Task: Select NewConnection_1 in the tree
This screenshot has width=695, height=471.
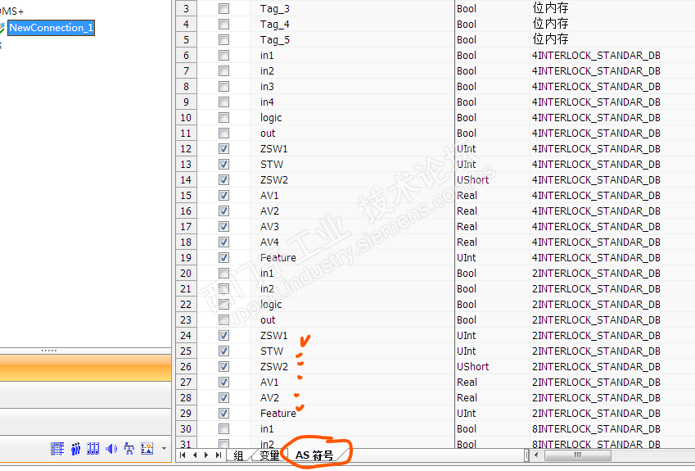Action: [51, 28]
